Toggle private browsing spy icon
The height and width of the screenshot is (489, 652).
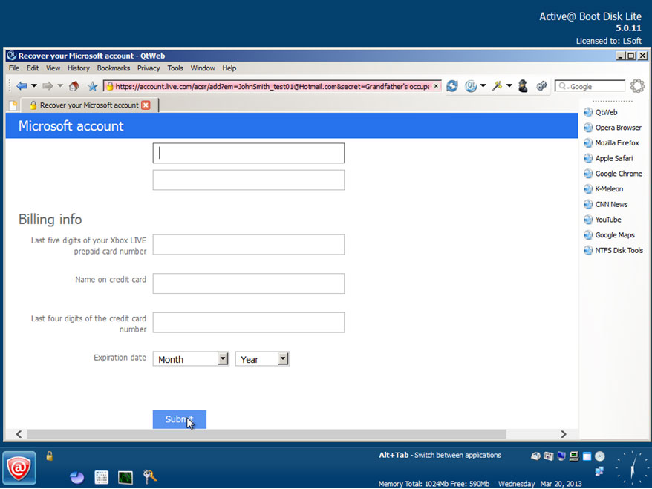pyautogui.click(x=523, y=86)
